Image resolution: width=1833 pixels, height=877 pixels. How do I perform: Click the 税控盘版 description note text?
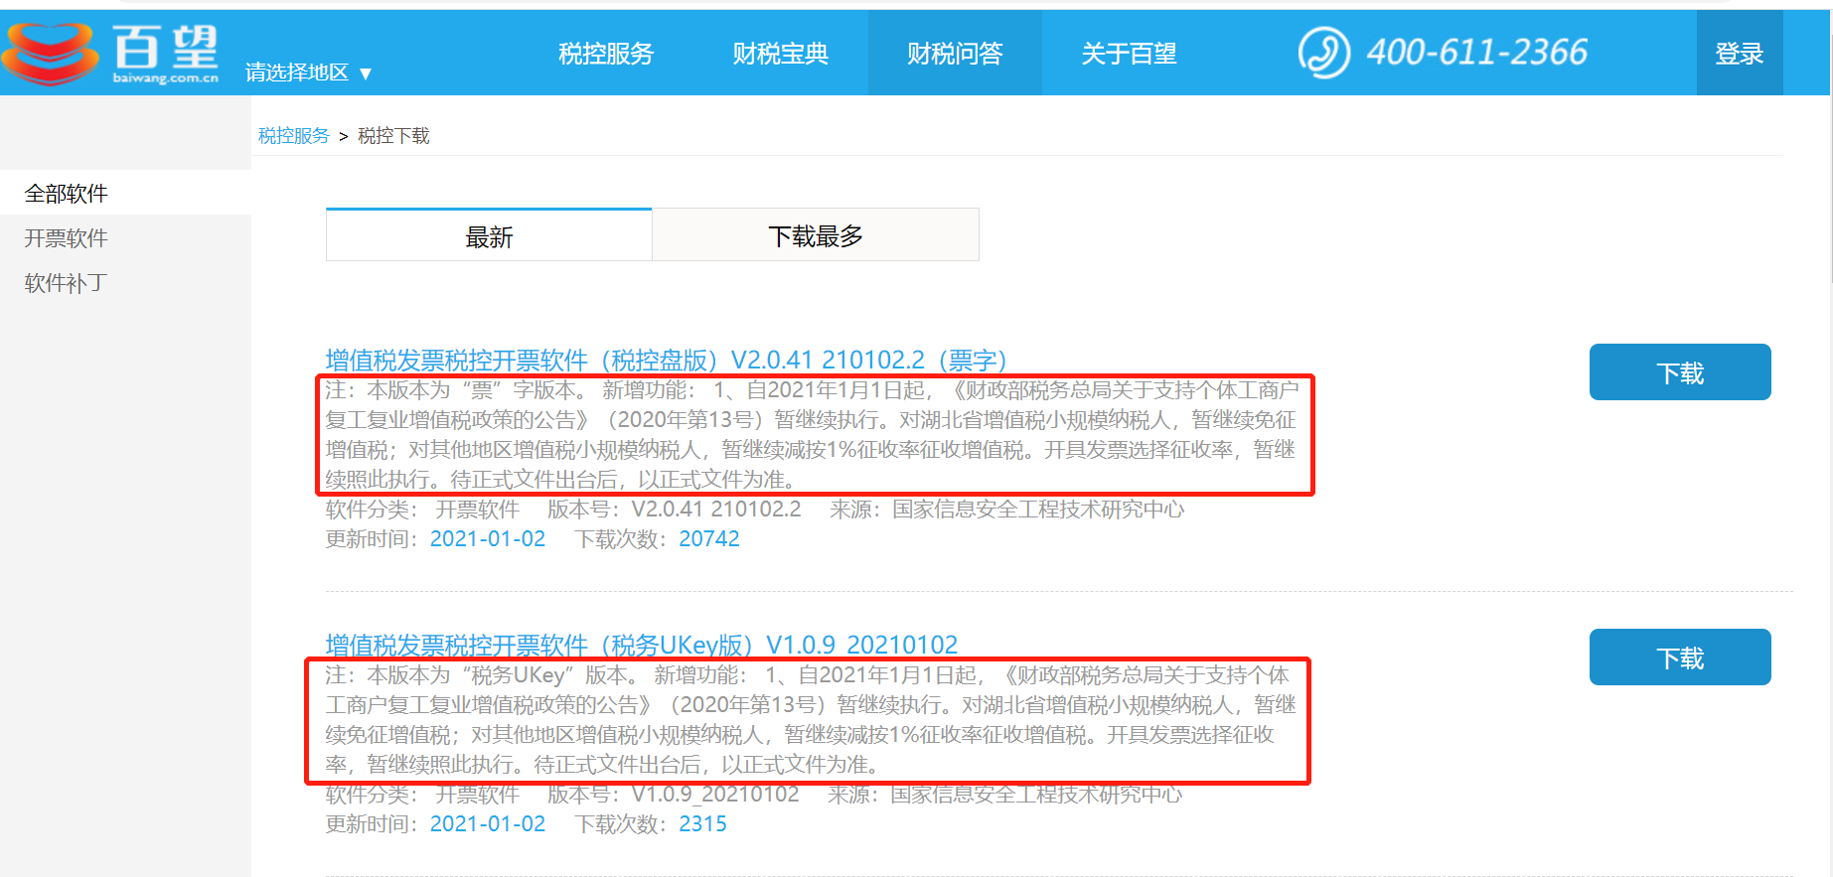click(812, 435)
